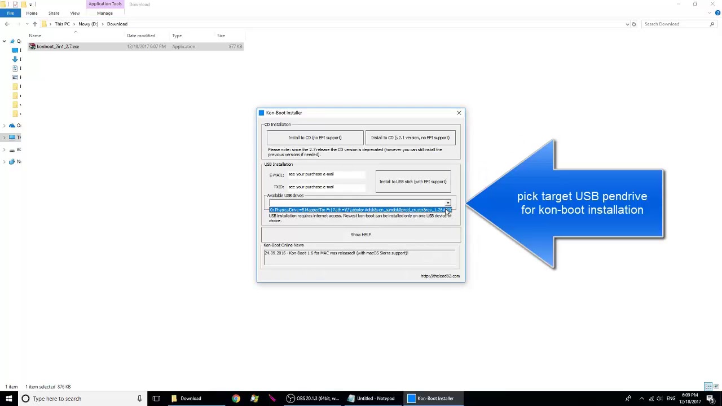Open the Windows Start menu
The height and width of the screenshot is (406, 722).
tap(9, 399)
